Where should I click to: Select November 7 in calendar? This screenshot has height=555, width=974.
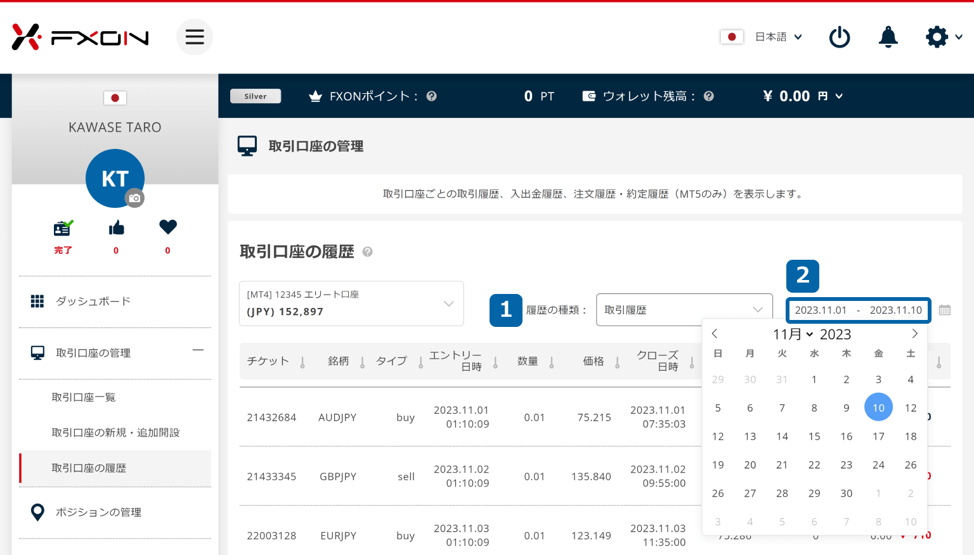pyautogui.click(x=782, y=408)
